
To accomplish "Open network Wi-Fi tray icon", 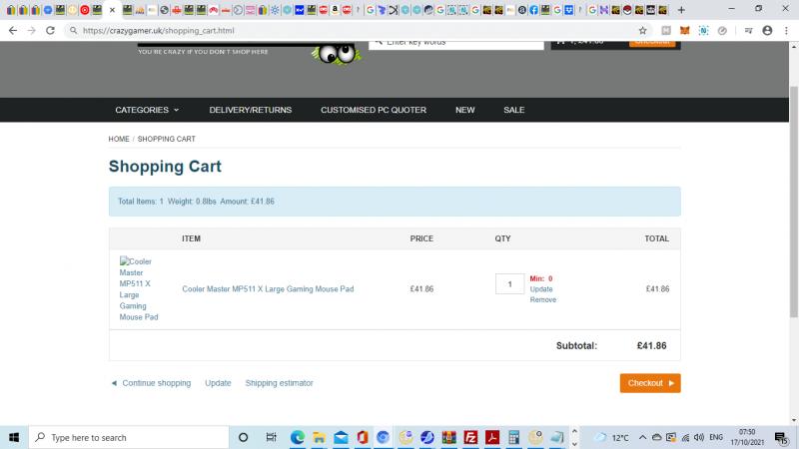I will click(685, 437).
